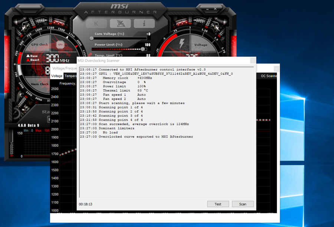The image size is (334, 227).
Task: Click the Kombustor K button
Action: pos(96,23)
